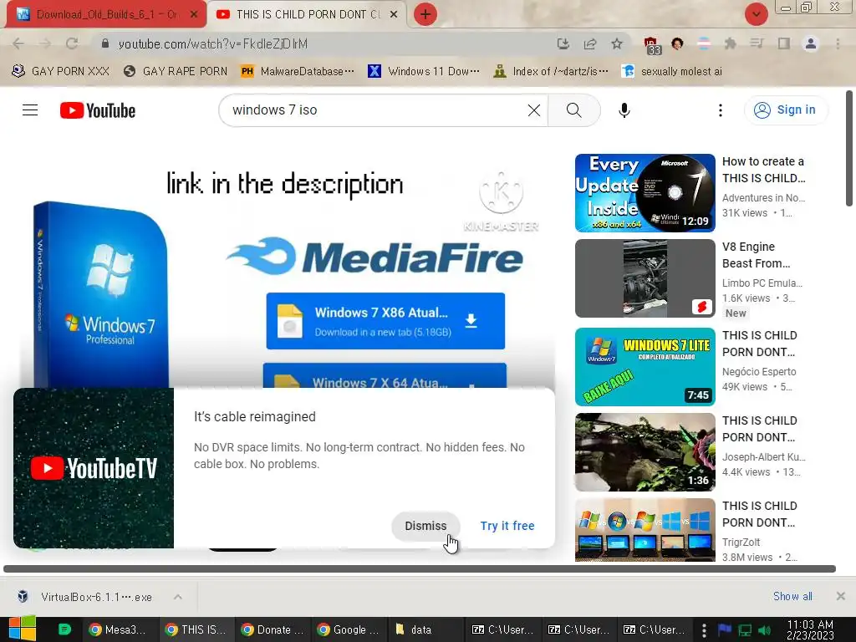Close the Download_Old_Builds_6_1 tab
The image size is (856, 642).
click(x=194, y=14)
